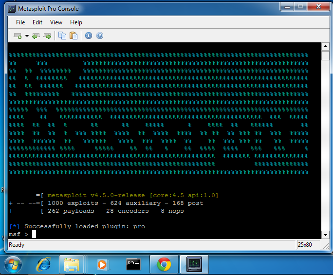This screenshot has height=275, width=333.
Task: Launch Internet Explorer from the taskbar
Action: pyautogui.click(x=43, y=264)
